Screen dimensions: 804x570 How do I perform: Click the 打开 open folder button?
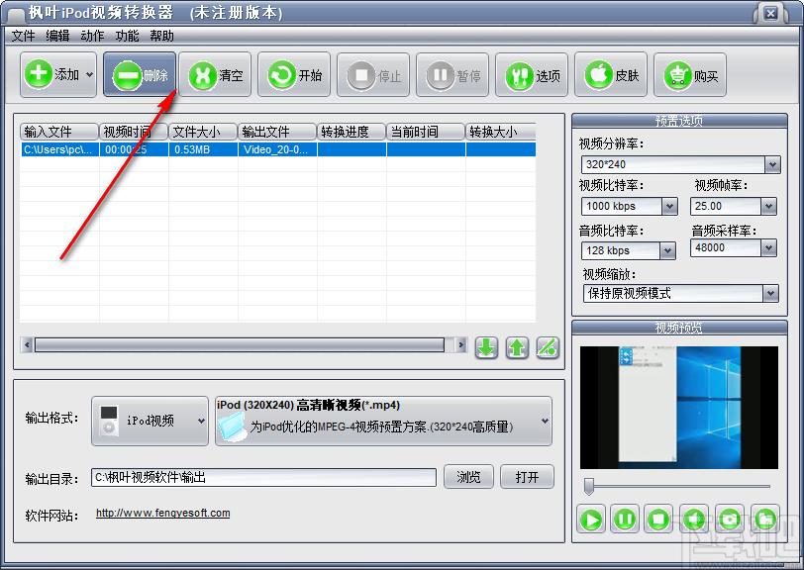tap(527, 477)
